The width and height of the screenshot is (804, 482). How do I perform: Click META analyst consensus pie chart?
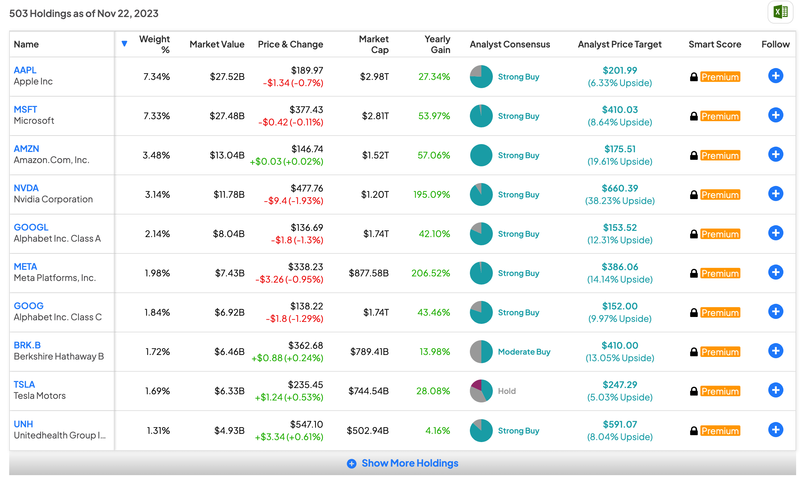pos(481,273)
